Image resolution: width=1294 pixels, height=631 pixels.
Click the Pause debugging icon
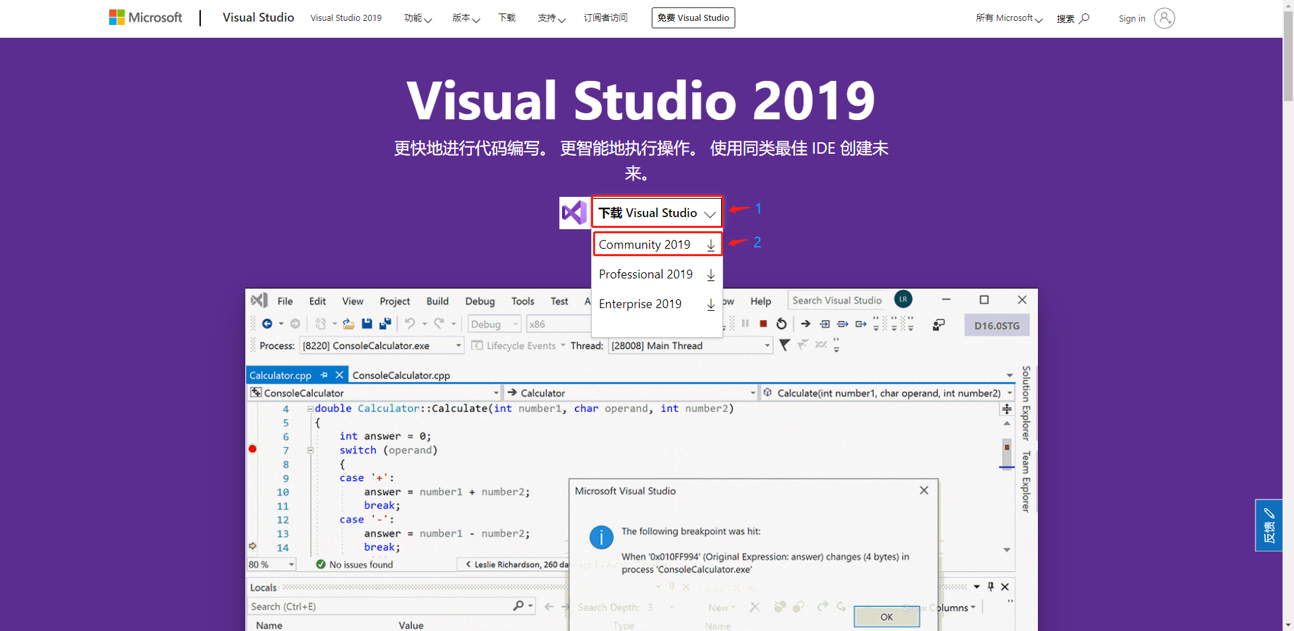tap(745, 324)
